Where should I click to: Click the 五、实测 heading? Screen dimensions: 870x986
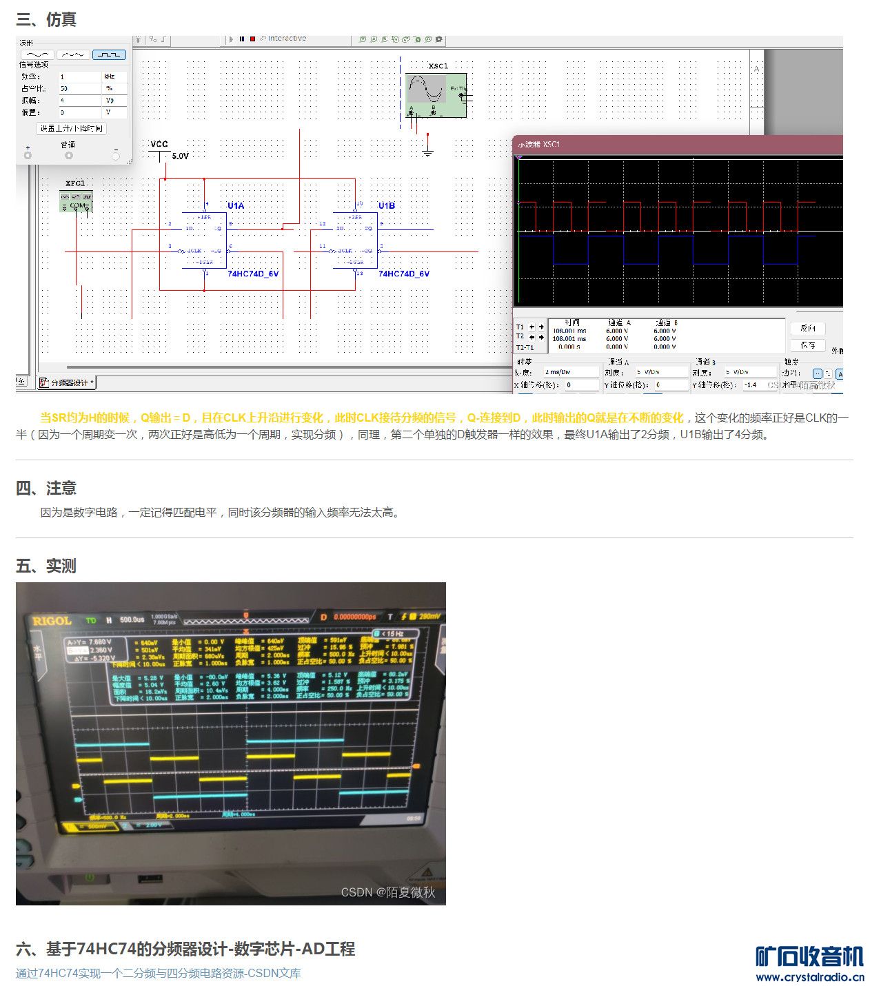coord(46,566)
